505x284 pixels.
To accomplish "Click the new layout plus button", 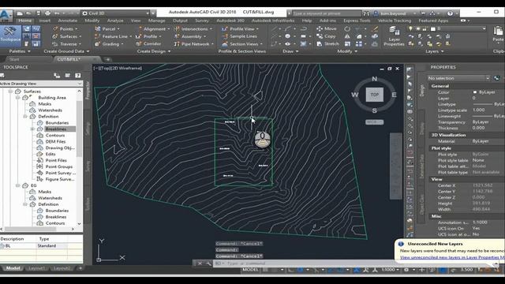I will click(80, 268).
